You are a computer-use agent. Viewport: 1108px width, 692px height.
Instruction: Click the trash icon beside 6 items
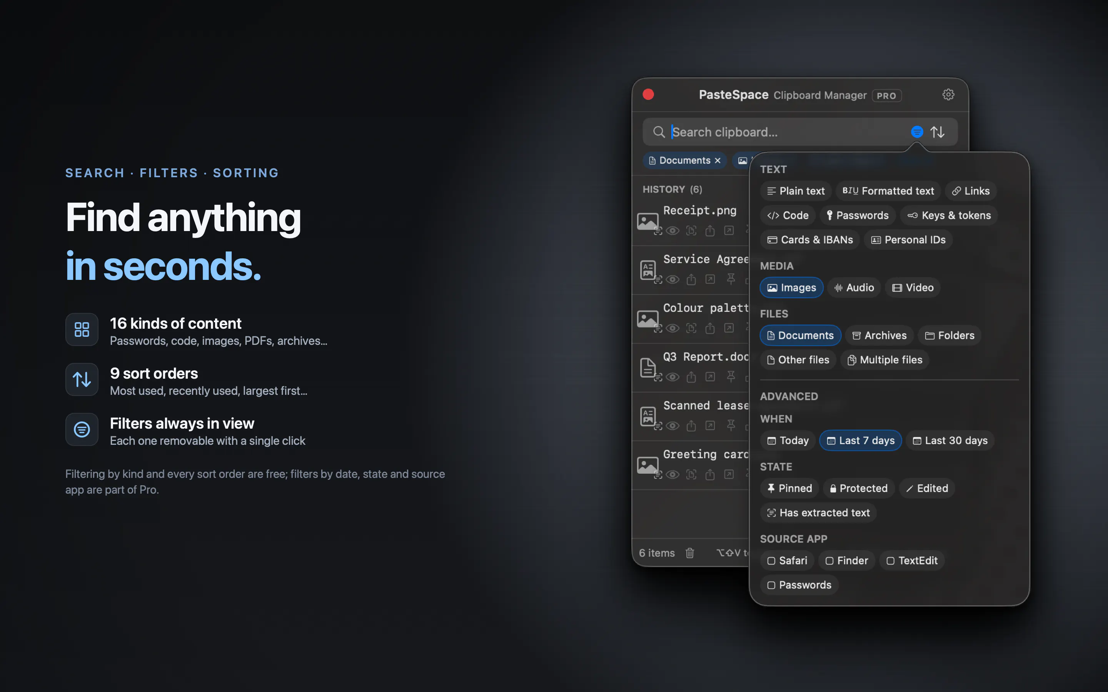(x=689, y=553)
